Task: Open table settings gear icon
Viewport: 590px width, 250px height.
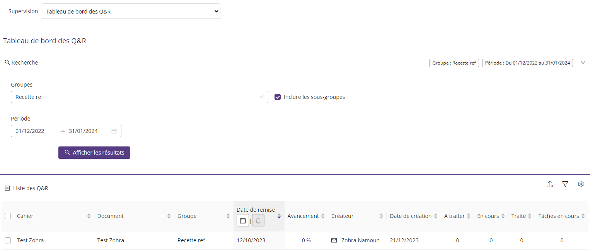Action: coord(580,184)
